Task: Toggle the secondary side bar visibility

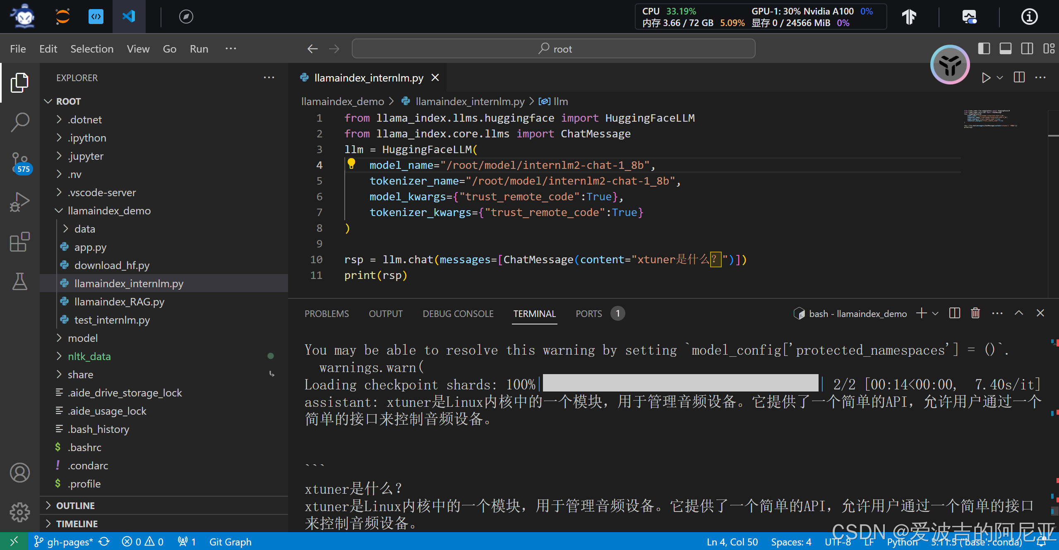Action: 1027,49
